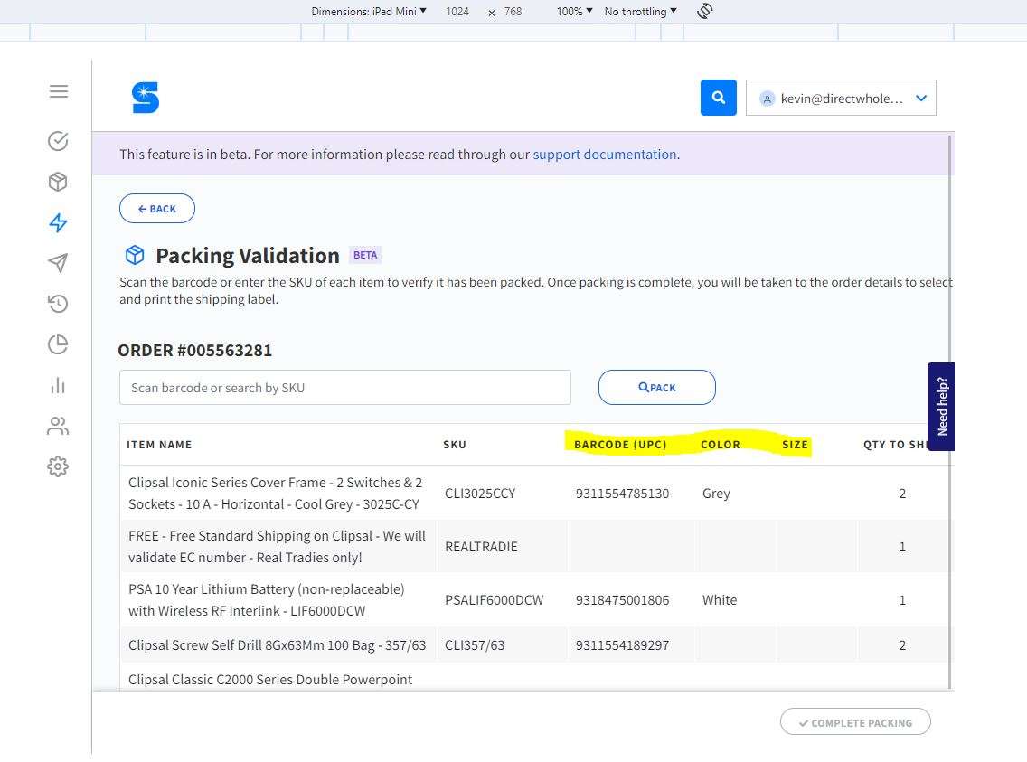This screenshot has width=1027, height=762.
Task: Open the paper plane shipments icon
Action: pos(58,262)
